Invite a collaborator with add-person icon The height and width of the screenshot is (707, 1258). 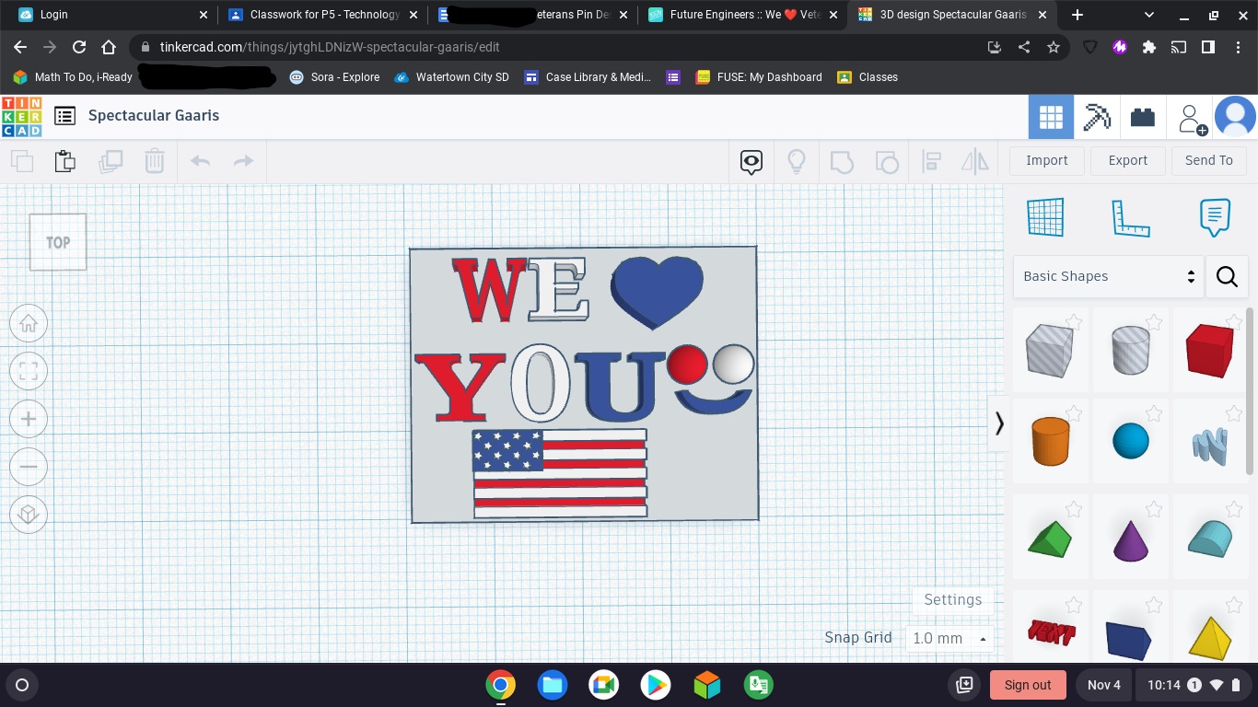[1193, 118]
